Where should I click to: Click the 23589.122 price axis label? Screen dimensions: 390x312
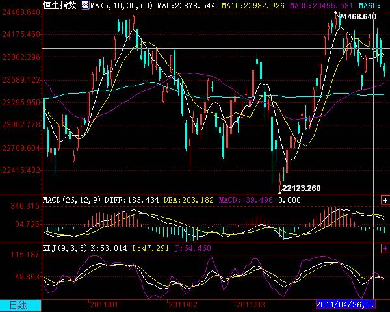21,80
